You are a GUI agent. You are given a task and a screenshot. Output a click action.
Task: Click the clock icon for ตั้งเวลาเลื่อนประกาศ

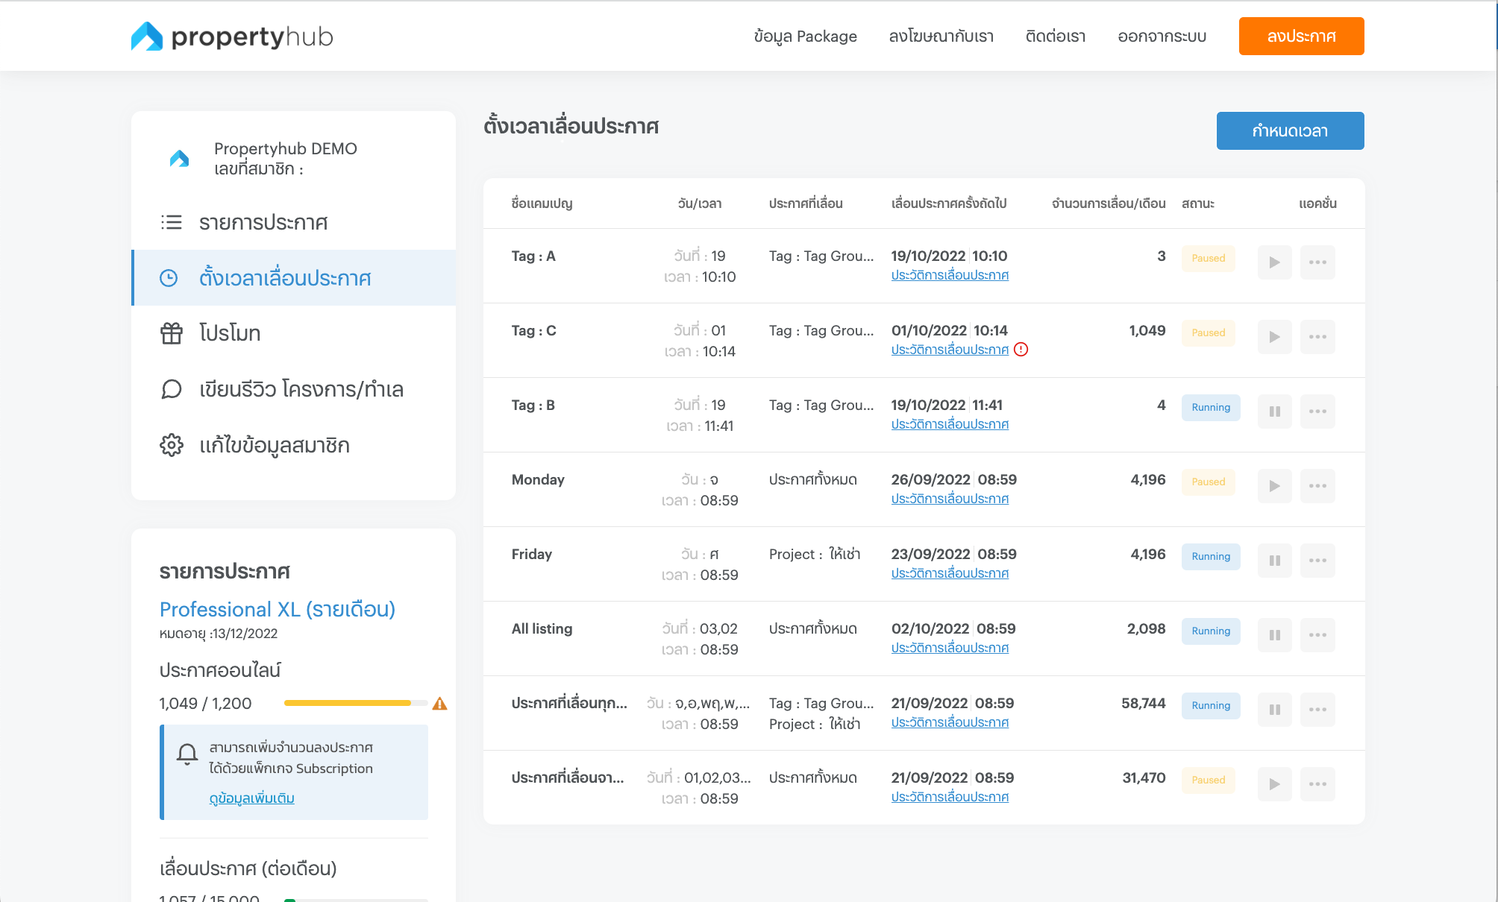169,278
